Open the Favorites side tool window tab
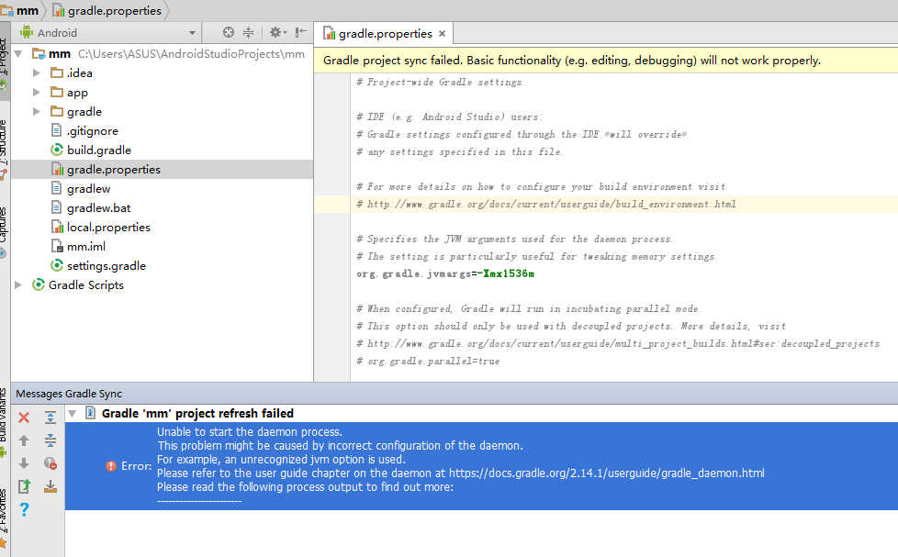This screenshot has width=898, height=557. pyautogui.click(x=4, y=518)
